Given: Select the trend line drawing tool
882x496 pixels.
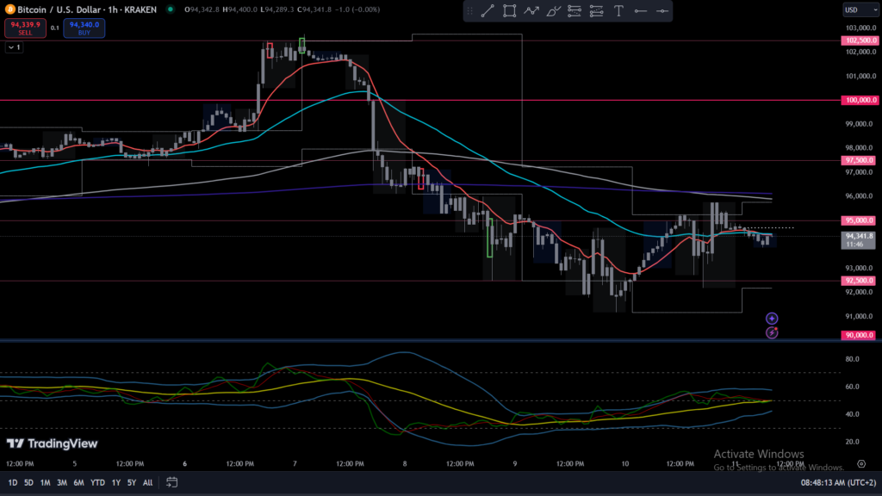Looking at the screenshot, I should click(488, 11).
